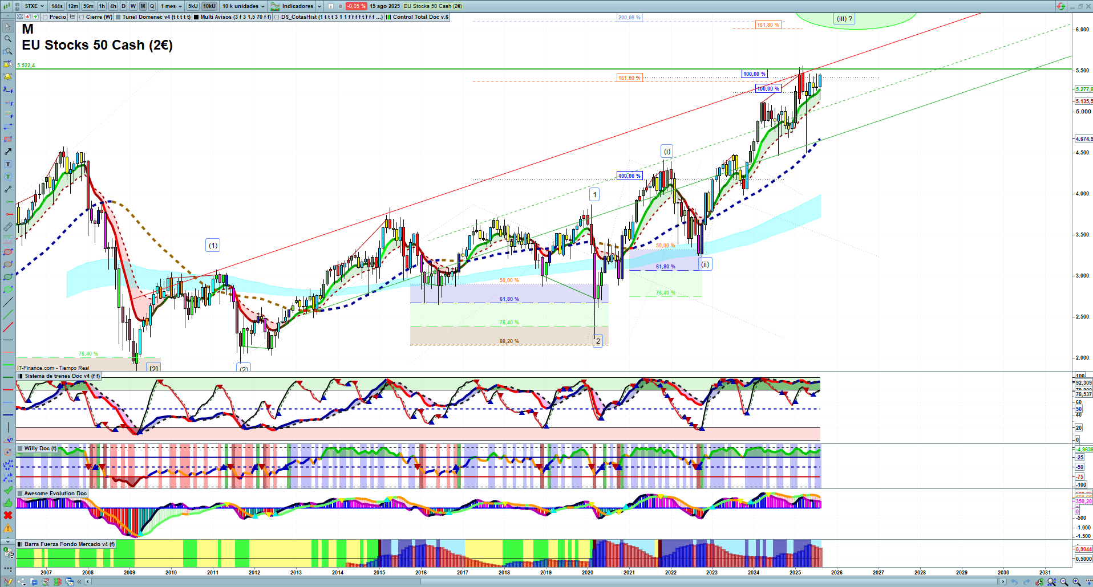Screen dimensions: 1093x587
Task: Click the red -0,05 % change badge
Action: 356,6
